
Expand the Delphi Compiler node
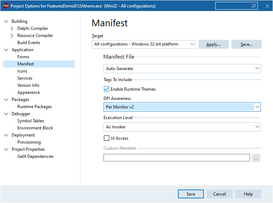coord(12,28)
